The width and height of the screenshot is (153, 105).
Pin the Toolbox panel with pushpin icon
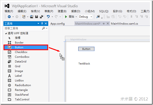pos(42,23)
